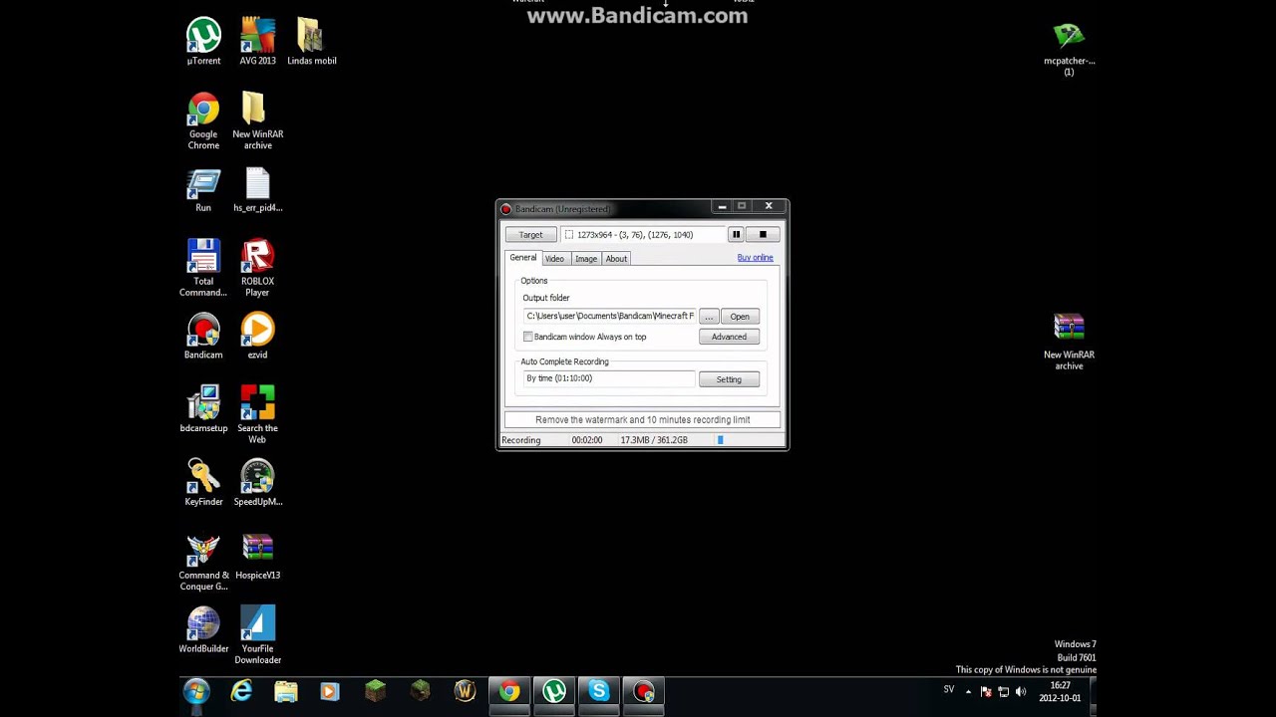
Task: Open Windows Explorer from the taskbar
Action: click(x=286, y=691)
